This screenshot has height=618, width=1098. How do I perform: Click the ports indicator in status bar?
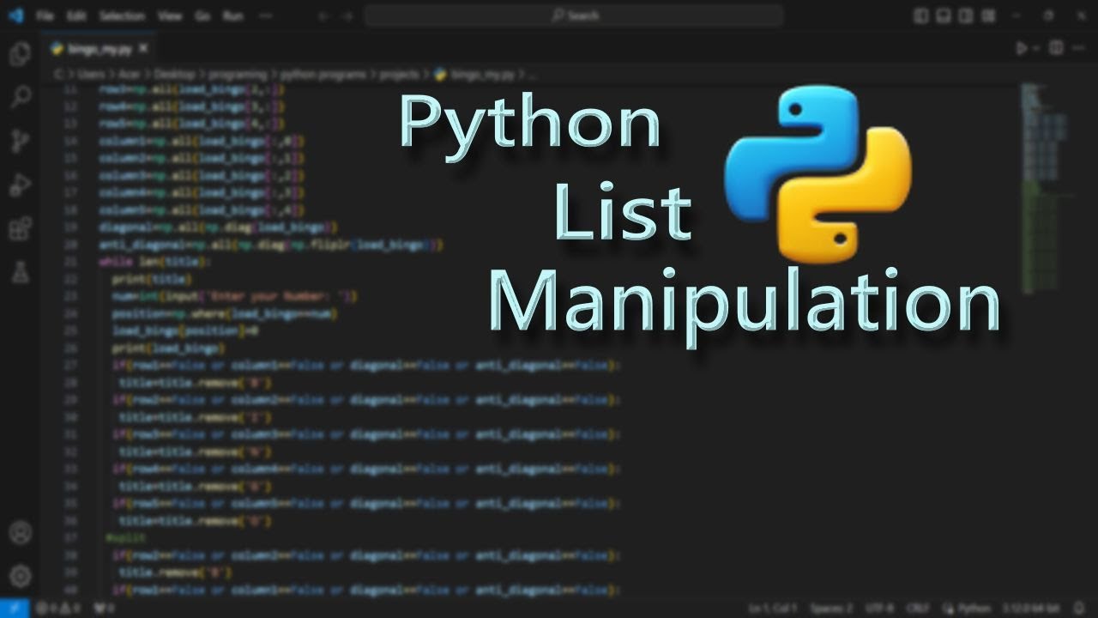[x=105, y=609]
